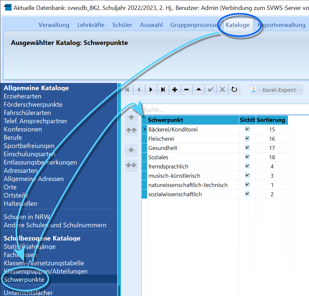Viewport: 309px width, 296px height.
Task: Click the Suche search field
Action: (225, 109)
